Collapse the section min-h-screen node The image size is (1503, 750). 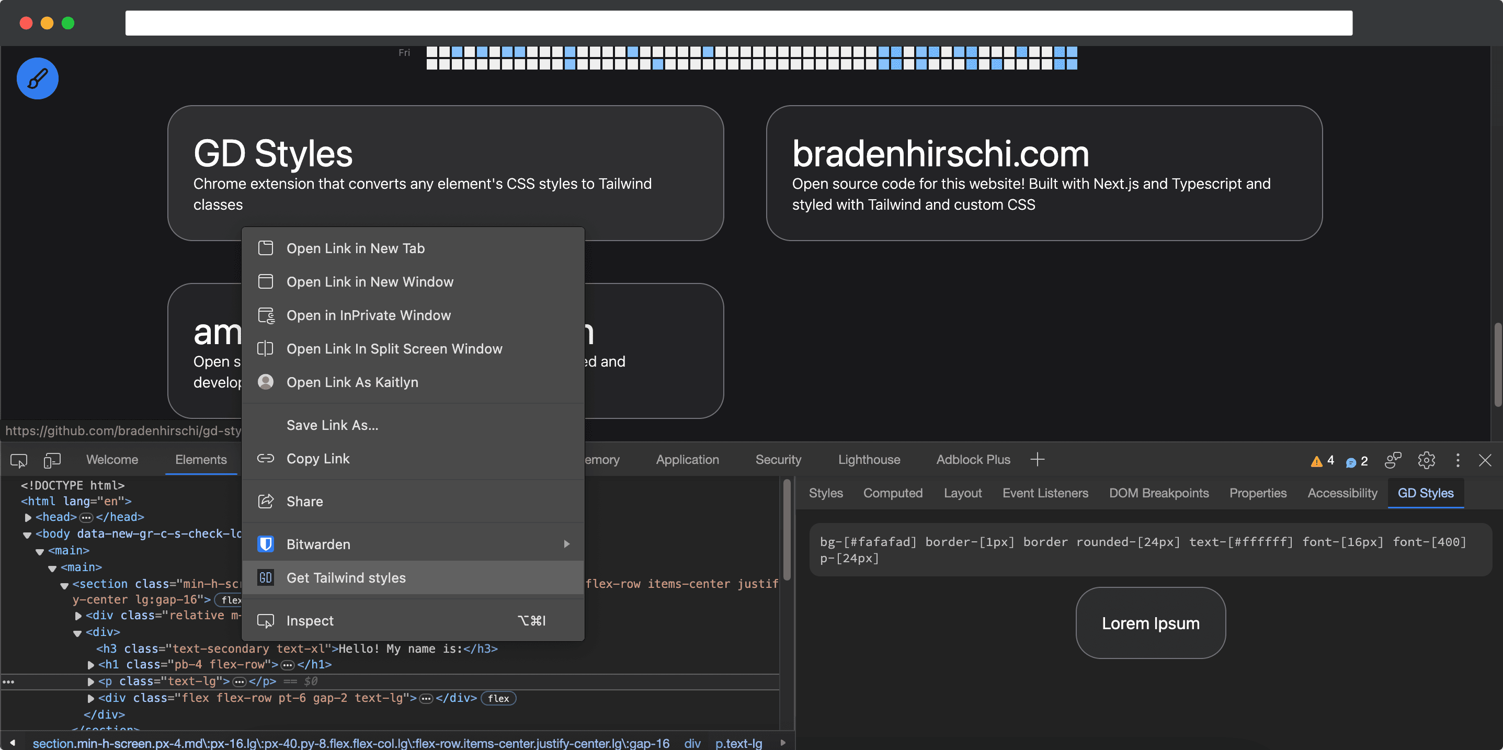tap(64, 585)
